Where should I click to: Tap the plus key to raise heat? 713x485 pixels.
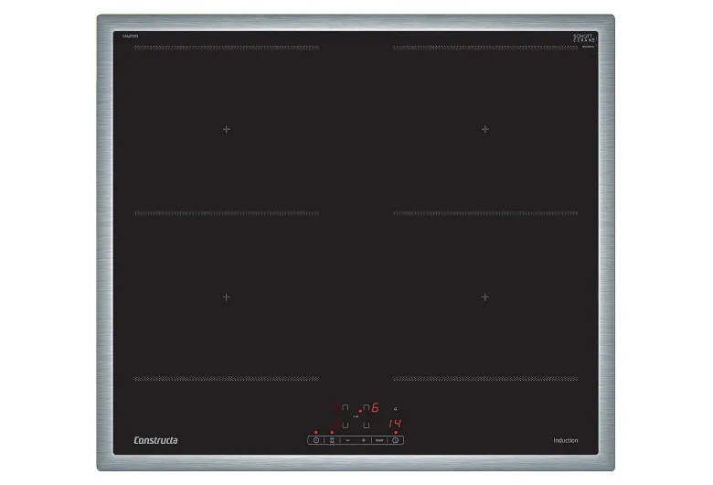point(363,440)
